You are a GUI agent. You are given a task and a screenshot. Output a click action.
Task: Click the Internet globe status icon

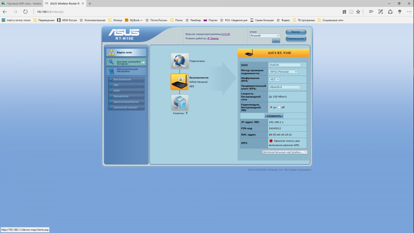(x=180, y=61)
